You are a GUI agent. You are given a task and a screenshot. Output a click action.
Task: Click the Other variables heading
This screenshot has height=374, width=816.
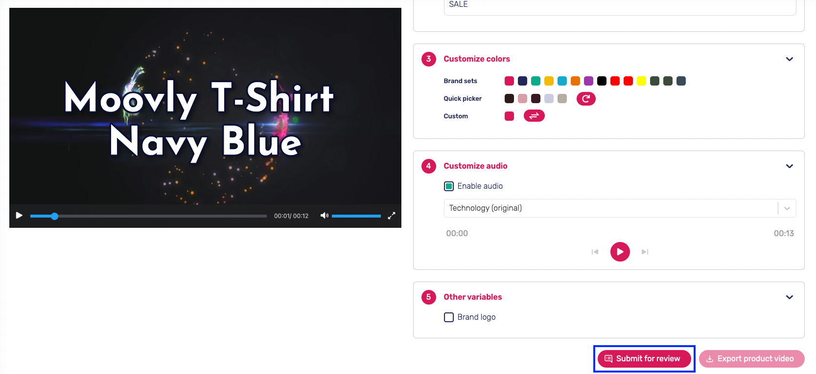[473, 297]
